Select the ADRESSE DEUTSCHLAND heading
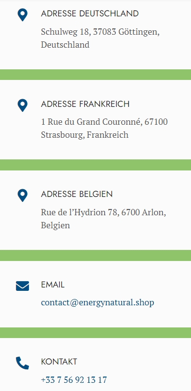The height and width of the screenshot is (391, 191). [90, 13]
